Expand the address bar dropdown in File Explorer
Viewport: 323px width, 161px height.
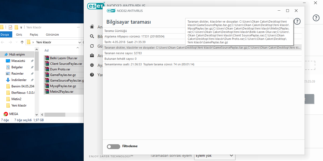pyautogui.click(x=80, y=42)
